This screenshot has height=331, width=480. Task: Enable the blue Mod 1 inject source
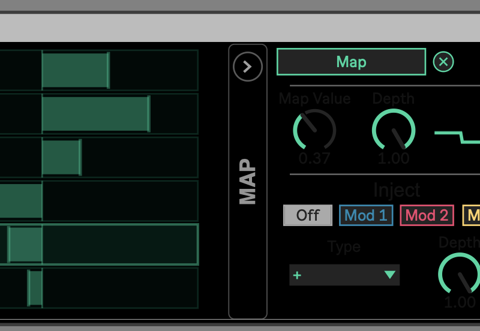[x=366, y=215]
